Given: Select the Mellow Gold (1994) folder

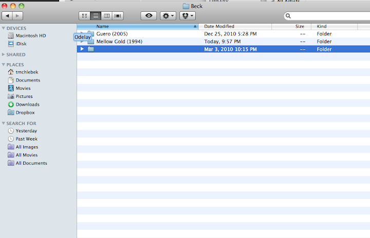Looking at the screenshot, I should (x=119, y=42).
